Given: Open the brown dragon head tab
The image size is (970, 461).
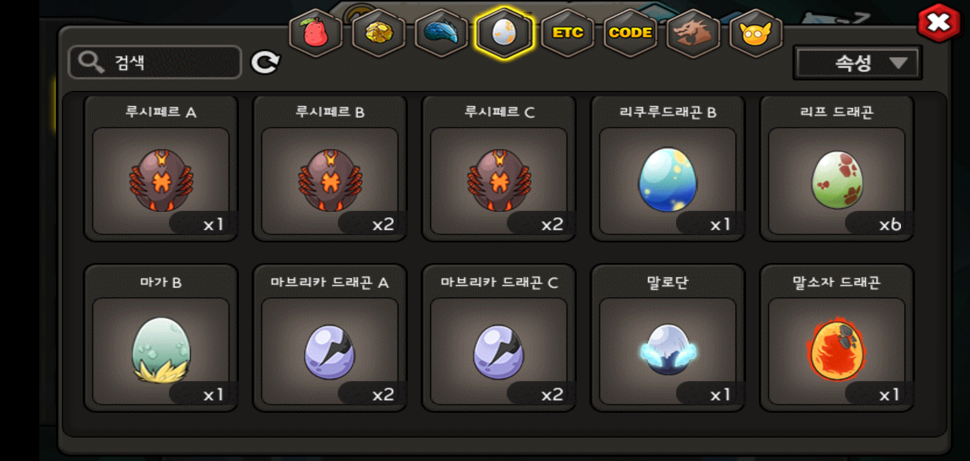Looking at the screenshot, I should point(693,33).
